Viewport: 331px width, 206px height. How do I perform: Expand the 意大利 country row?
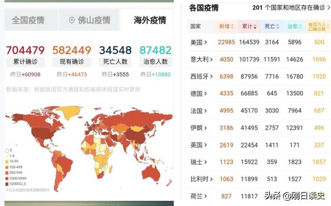click(x=202, y=60)
